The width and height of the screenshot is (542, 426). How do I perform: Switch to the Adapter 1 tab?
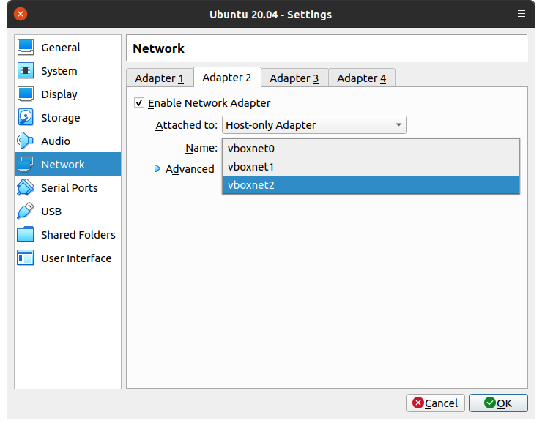coord(159,78)
